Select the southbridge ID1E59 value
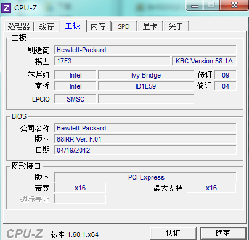Screen dimensions: 249x240 coord(146,86)
